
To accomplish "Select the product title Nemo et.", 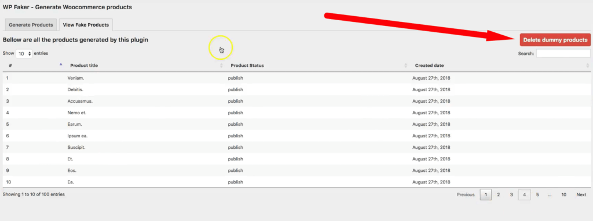I will point(77,113).
